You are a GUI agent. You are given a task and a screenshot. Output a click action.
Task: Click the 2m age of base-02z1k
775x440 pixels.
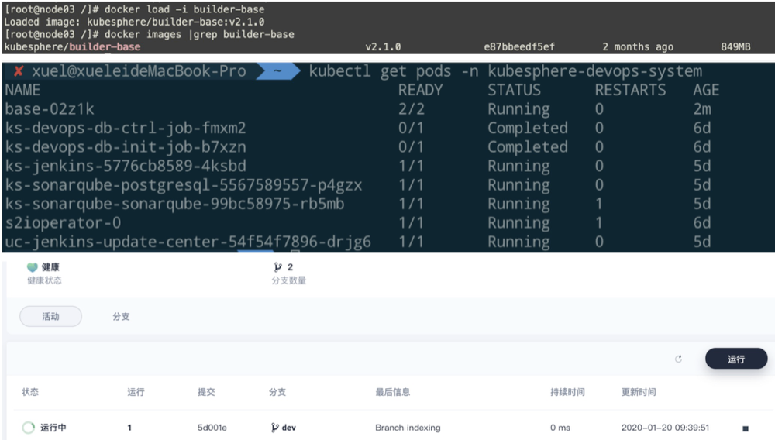[702, 109]
